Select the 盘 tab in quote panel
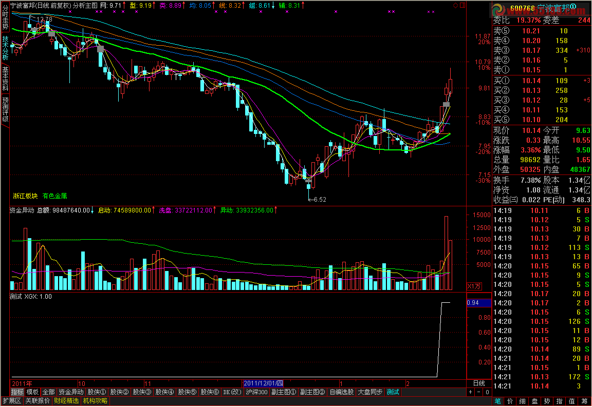The image size is (592, 407). coord(534,401)
